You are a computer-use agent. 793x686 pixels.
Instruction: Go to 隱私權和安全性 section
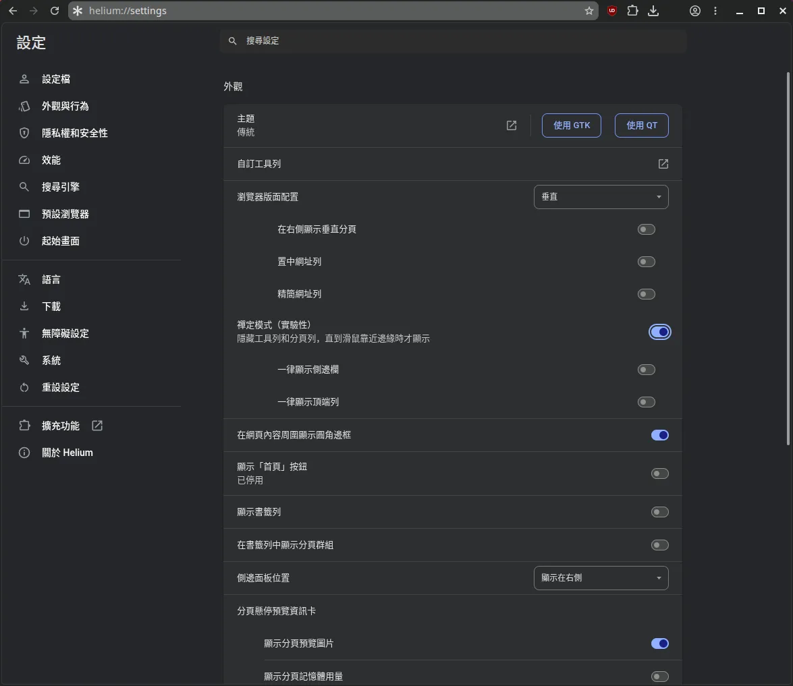tap(74, 133)
